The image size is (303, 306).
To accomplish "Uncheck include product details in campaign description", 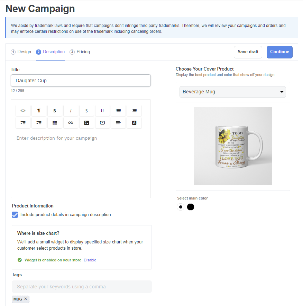I will (x=15, y=214).
